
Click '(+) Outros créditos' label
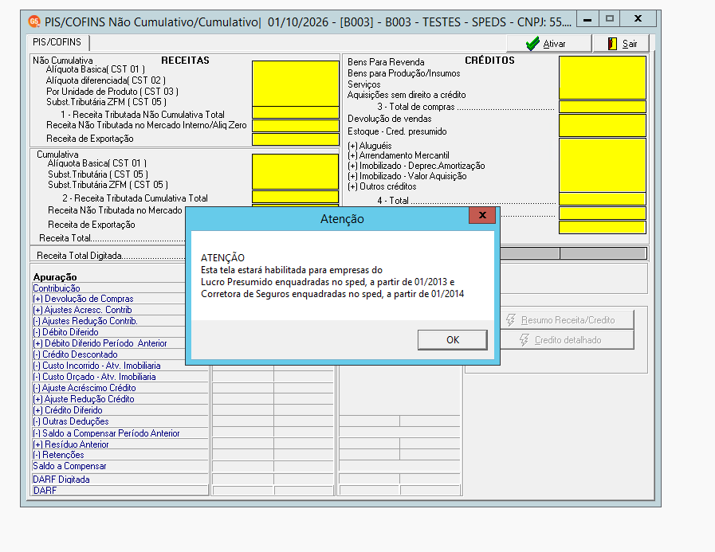(x=382, y=186)
